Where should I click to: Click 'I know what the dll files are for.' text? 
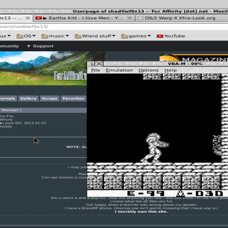pyautogui.click(x=141, y=201)
